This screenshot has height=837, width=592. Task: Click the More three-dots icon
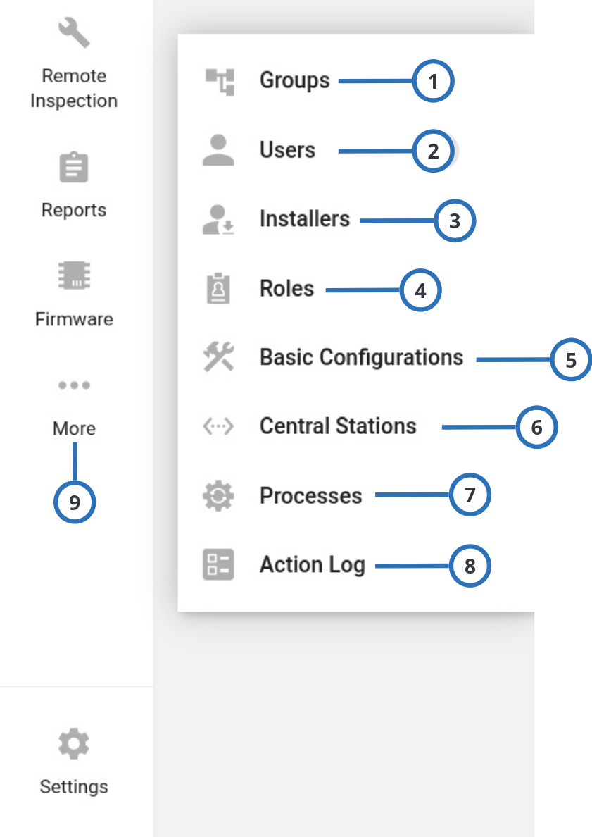[x=74, y=385]
